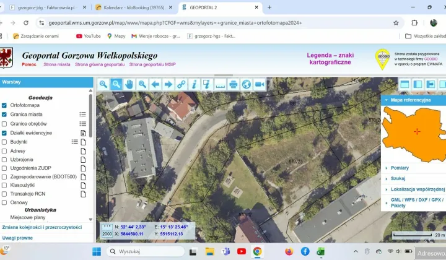
Task: Open the Zarządzanie cenami bookmark
Action: [x=36, y=36]
